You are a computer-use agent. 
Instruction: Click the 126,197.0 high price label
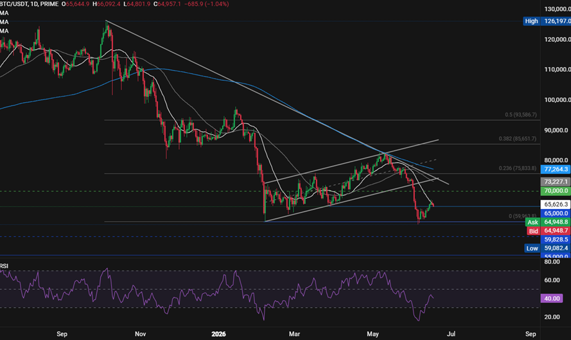(556, 21)
